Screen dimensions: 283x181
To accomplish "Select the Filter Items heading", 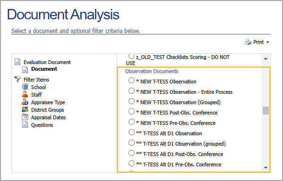I will click(x=36, y=80).
